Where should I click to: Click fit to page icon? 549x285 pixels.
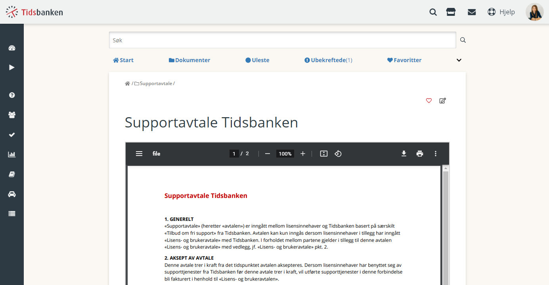tap(324, 154)
